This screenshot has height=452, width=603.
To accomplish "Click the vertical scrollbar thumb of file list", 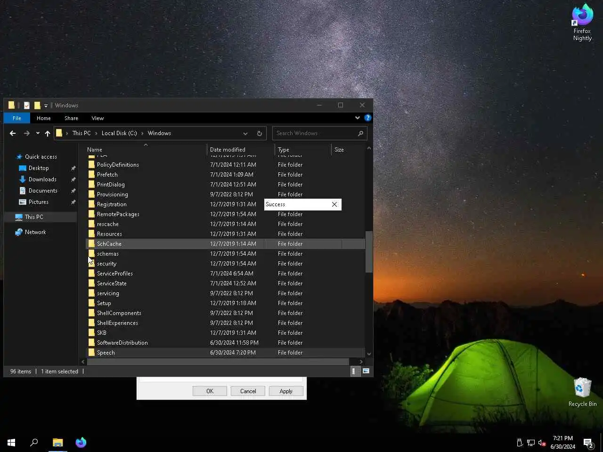I will 369,252.
